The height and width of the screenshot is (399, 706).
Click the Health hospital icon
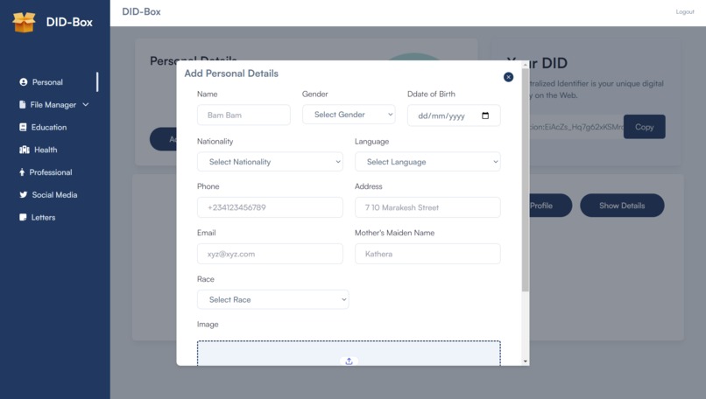point(25,150)
